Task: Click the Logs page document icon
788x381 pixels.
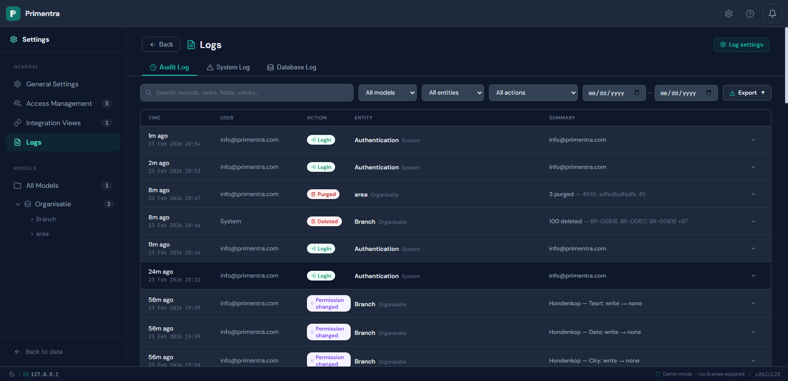Action: [191, 45]
